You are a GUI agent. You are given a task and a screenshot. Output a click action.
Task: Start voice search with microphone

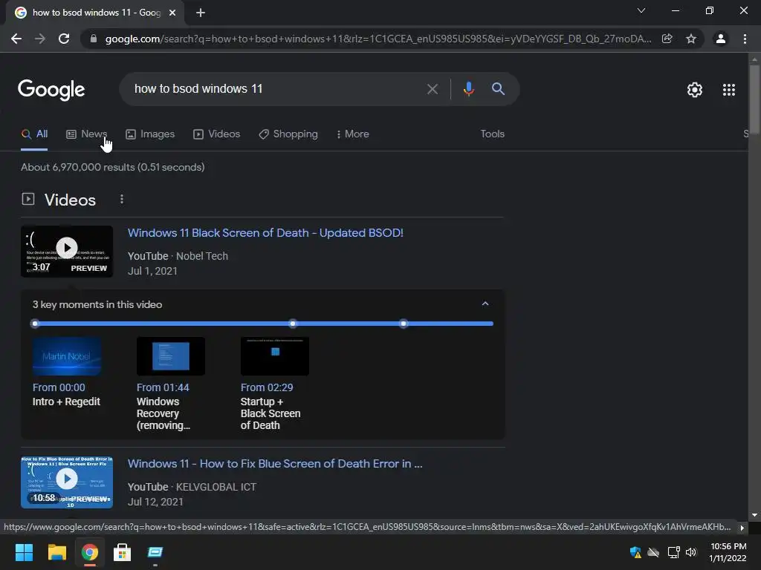pos(468,89)
